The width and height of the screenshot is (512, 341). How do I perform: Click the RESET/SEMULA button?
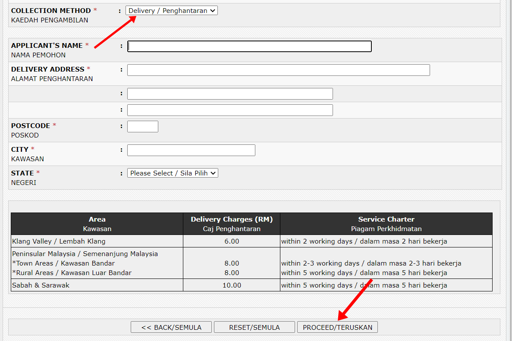[254, 327]
